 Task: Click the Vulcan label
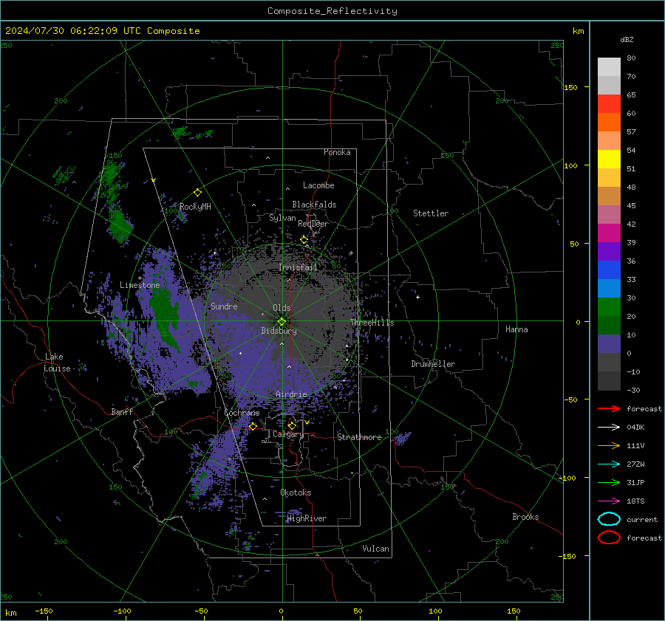click(x=376, y=549)
